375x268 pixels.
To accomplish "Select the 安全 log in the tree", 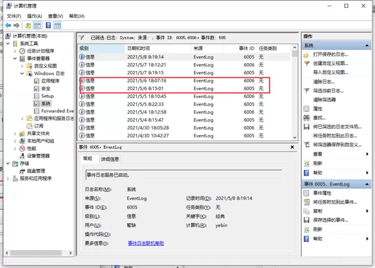I will point(46,89).
